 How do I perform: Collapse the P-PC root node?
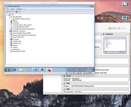pos(7,15)
